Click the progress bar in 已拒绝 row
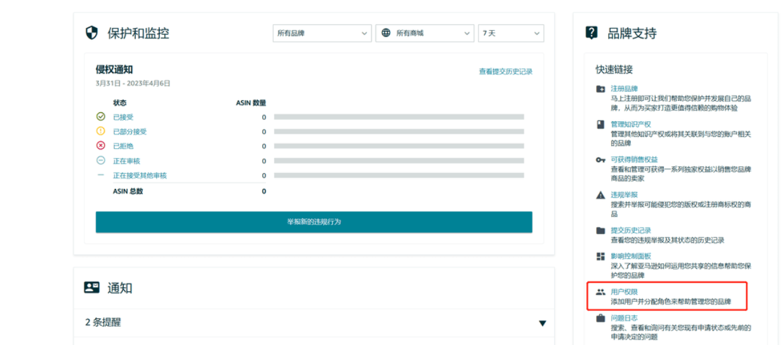This screenshot has width=782, height=345. (x=399, y=146)
